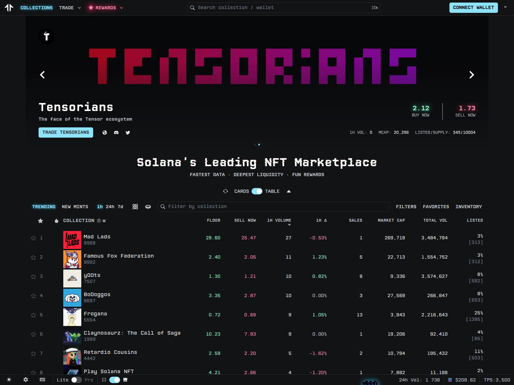Favorite Frogana with its star

tap(33, 315)
